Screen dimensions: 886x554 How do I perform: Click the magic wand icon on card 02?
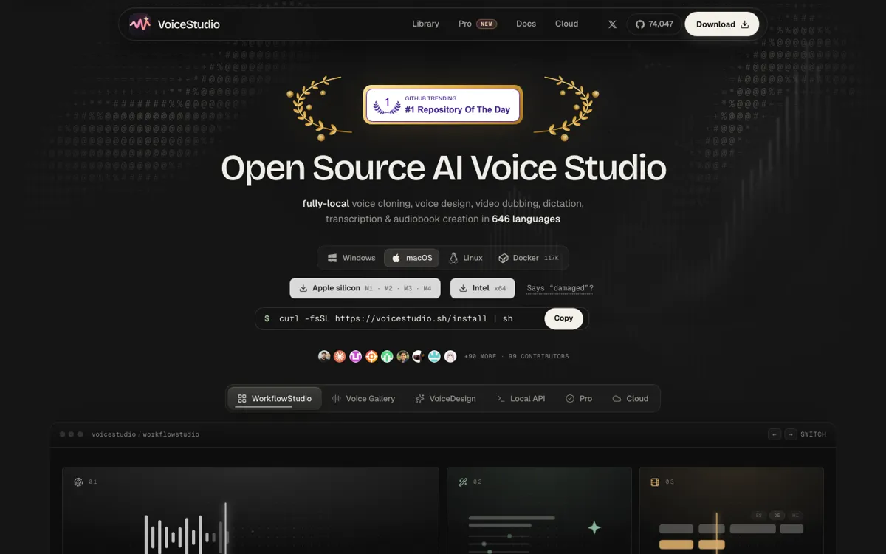(x=463, y=482)
